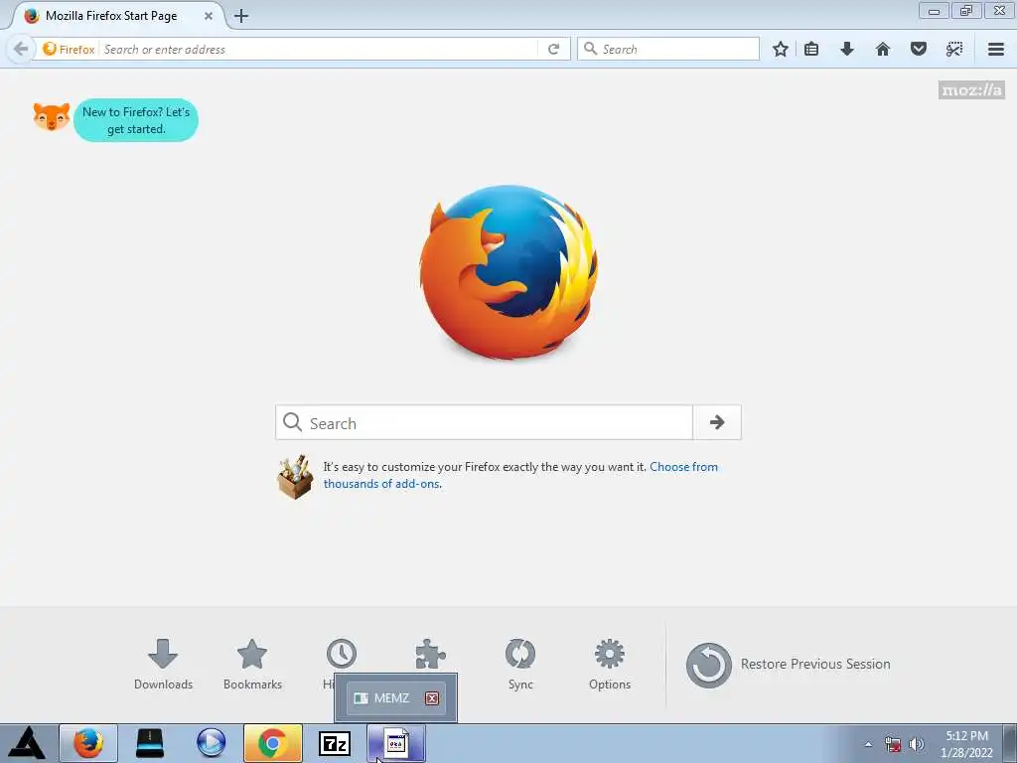This screenshot has width=1017, height=763.
Task: Open Bookmarks from the bottom launcher
Action: pos(252,664)
